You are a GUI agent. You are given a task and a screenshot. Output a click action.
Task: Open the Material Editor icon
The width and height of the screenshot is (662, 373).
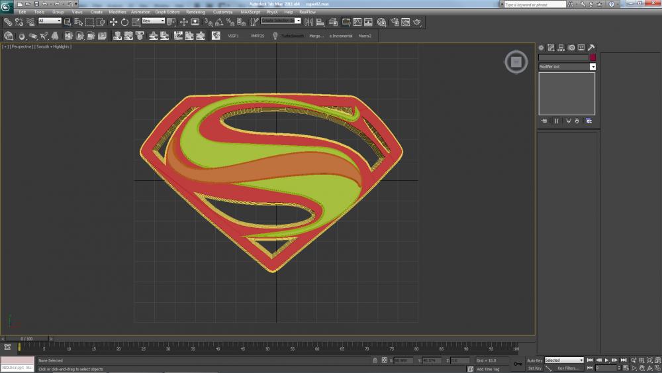(x=382, y=22)
